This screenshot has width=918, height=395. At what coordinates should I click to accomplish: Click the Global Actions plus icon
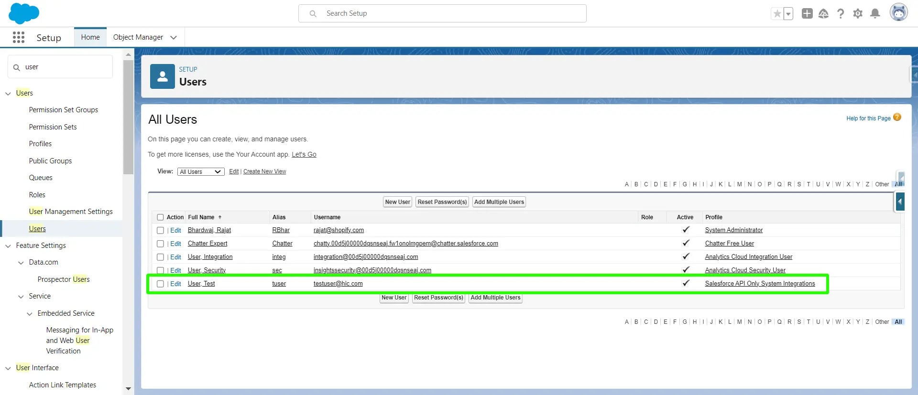(807, 14)
